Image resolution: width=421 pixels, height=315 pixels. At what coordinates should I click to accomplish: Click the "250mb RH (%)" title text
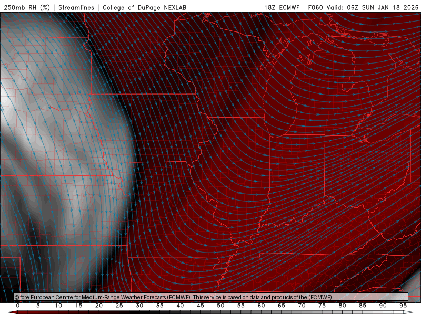pyautogui.click(x=27, y=7)
